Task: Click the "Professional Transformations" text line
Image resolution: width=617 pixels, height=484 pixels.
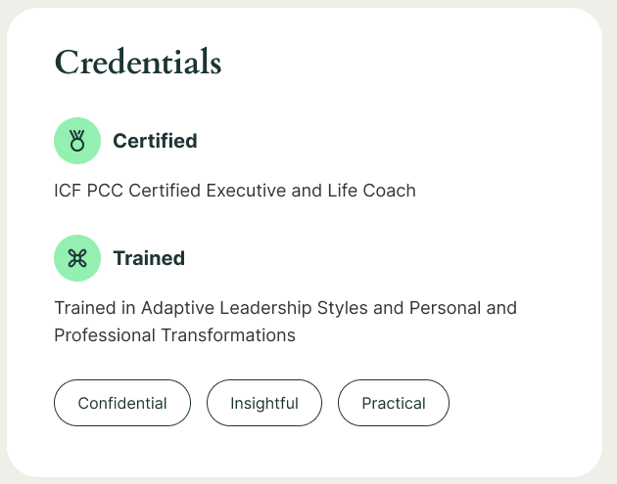Action: click(175, 334)
